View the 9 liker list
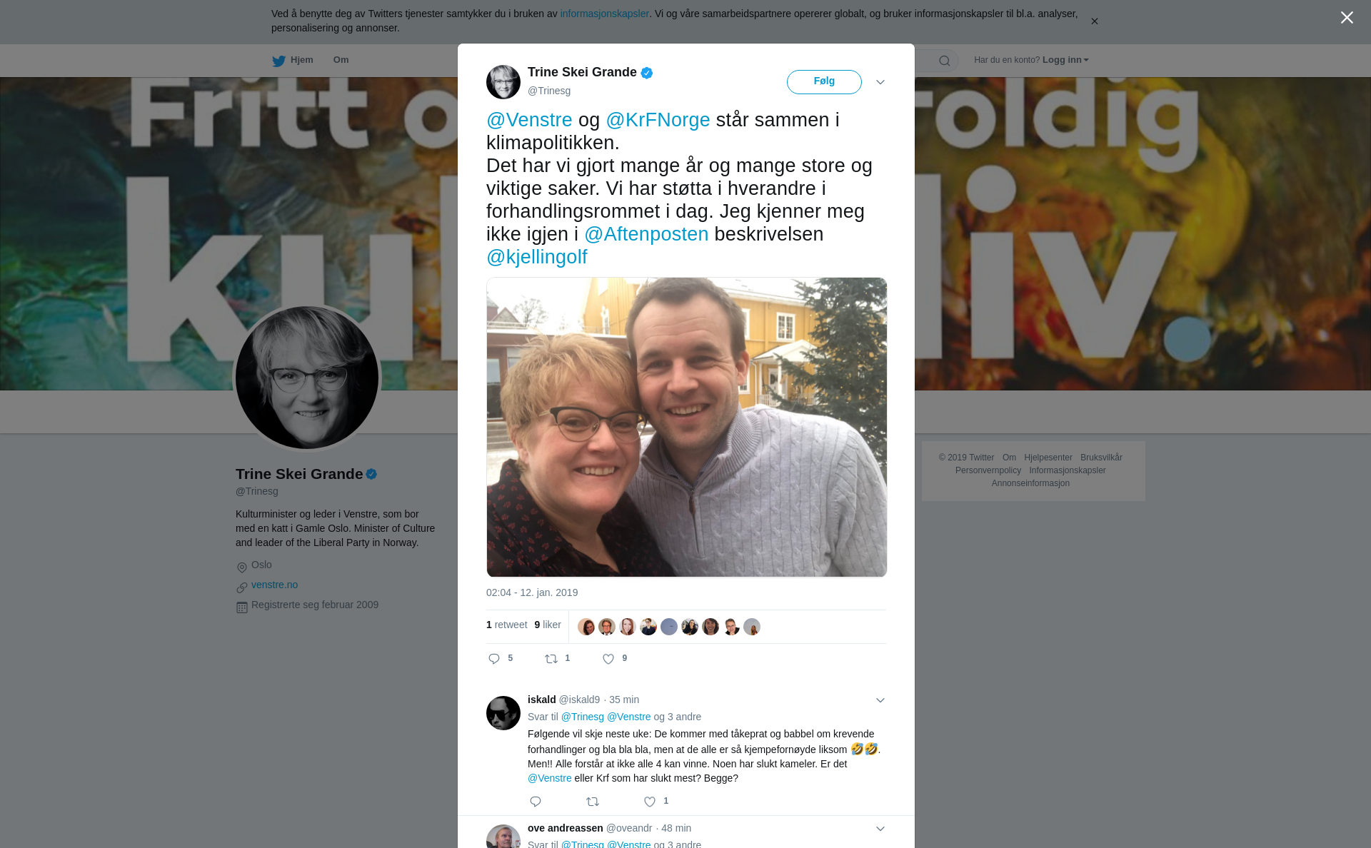Screen dimensions: 1371x848 [x=548, y=625]
